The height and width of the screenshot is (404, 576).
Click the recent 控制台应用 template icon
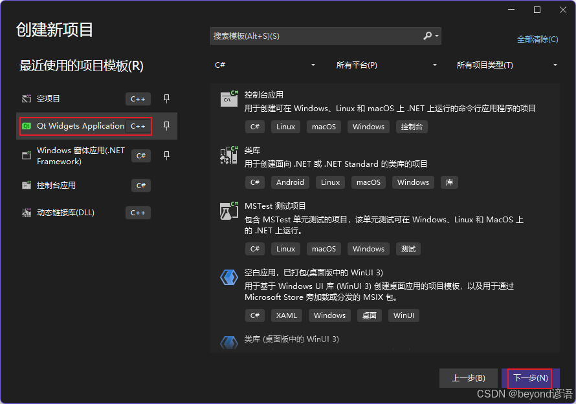27,186
